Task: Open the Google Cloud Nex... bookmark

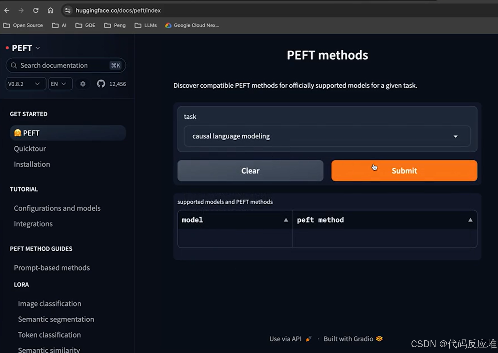Action: pyautogui.click(x=192, y=25)
